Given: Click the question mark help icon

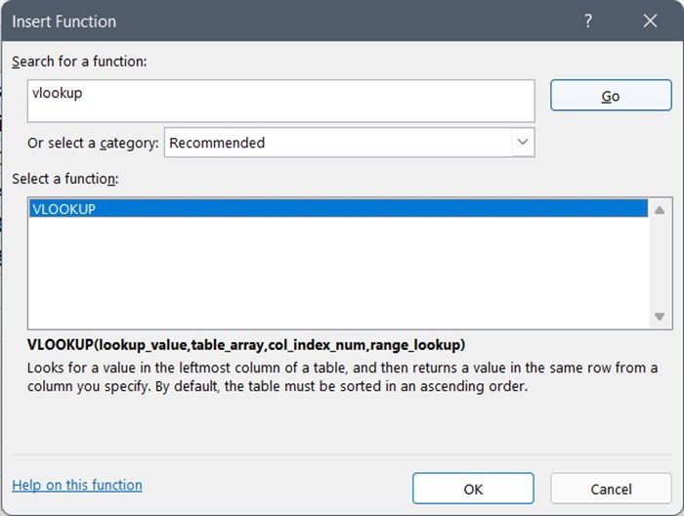Looking at the screenshot, I should click(x=588, y=21).
